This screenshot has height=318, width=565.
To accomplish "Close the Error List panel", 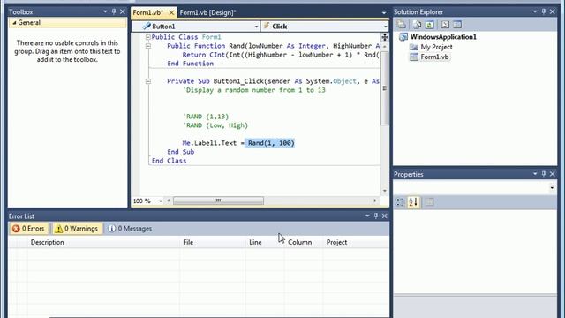I will click(385, 216).
